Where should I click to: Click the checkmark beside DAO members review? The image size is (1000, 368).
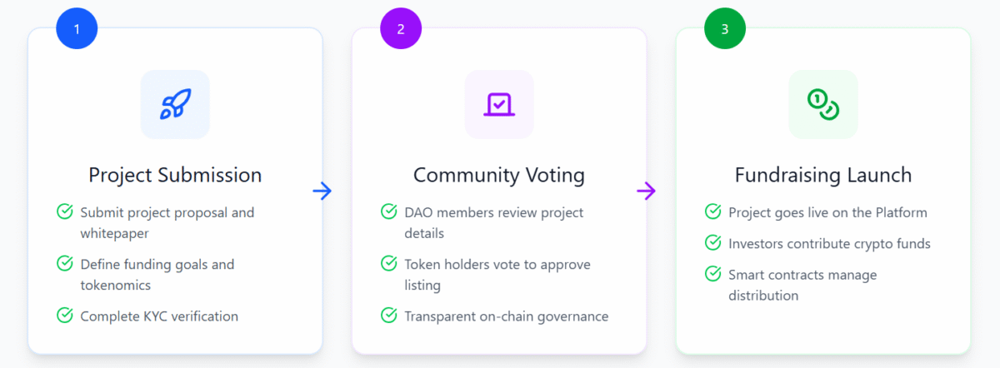click(388, 212)
